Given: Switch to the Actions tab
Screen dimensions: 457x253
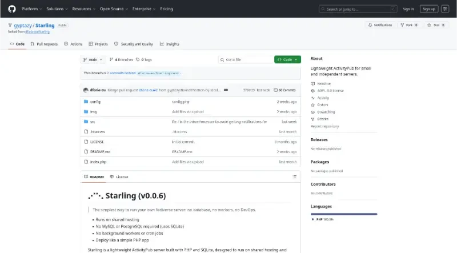Looking at the screenshot, I should (x=73, y=44).
